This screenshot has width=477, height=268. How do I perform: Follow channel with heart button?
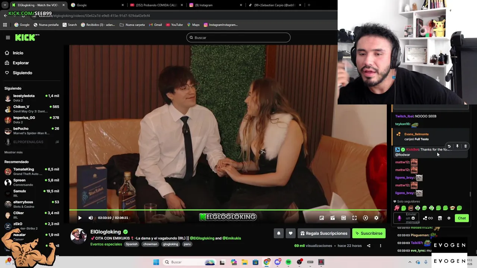click(291, 233)
